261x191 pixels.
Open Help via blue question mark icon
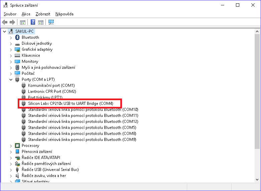[33, 22]
